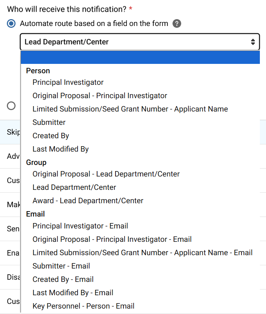
Task: Select 'Last Modified By' under Person
Action: click(60, 149)
